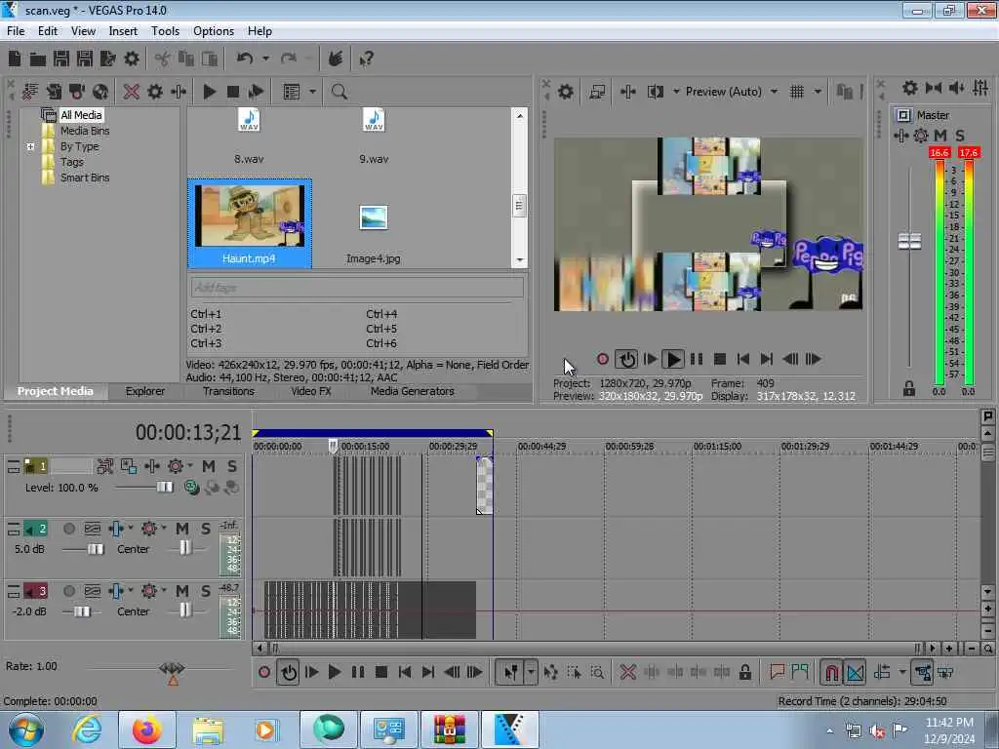Screen dimensions: 999x749
Task: Open Preview (Auto) quality dropdown
Action: click(774, 92)
